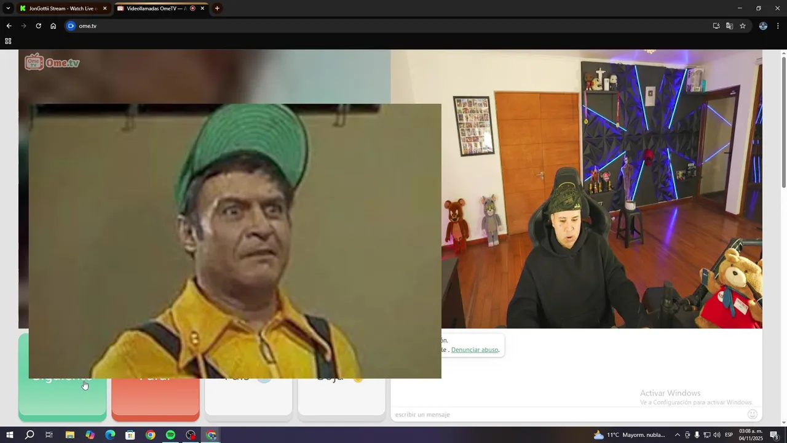Open a new browser tab
The width and height of the screenshot is (787, 443).
tap(217, 8)
